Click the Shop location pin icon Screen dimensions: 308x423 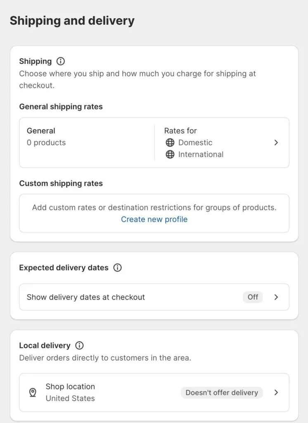click(x=33, y=392)
